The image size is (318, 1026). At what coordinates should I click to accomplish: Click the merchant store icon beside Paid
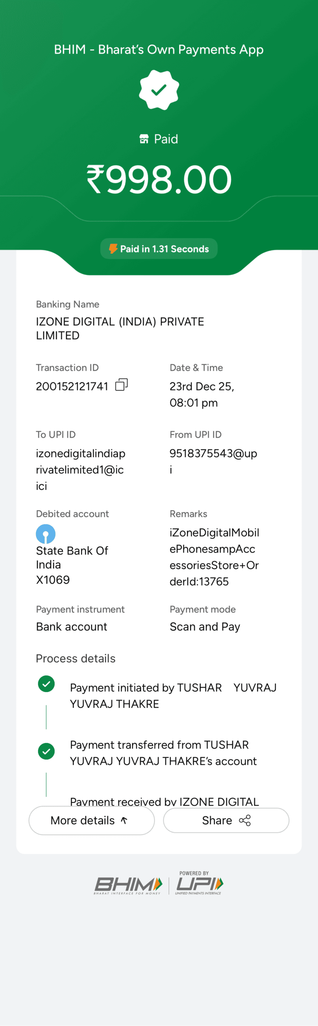coord(144,139)
